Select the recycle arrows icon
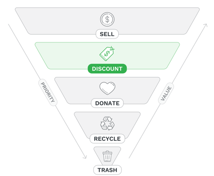The width and height of the screenshot is (214, 176). pos(107,123)
